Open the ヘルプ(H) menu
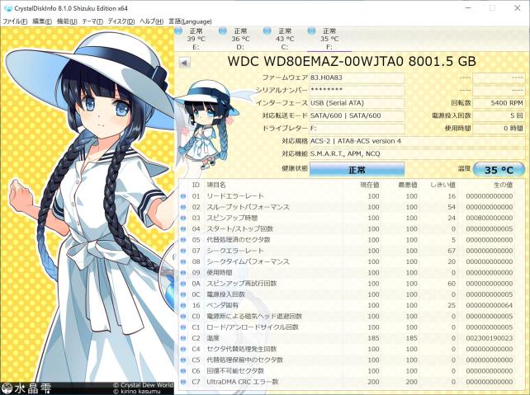530x395 pixels. [x=151, y=21]
